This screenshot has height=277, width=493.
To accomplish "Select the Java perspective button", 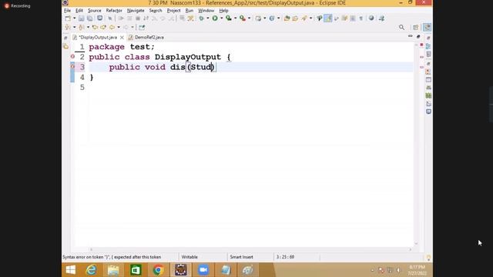I will point(427,28).
